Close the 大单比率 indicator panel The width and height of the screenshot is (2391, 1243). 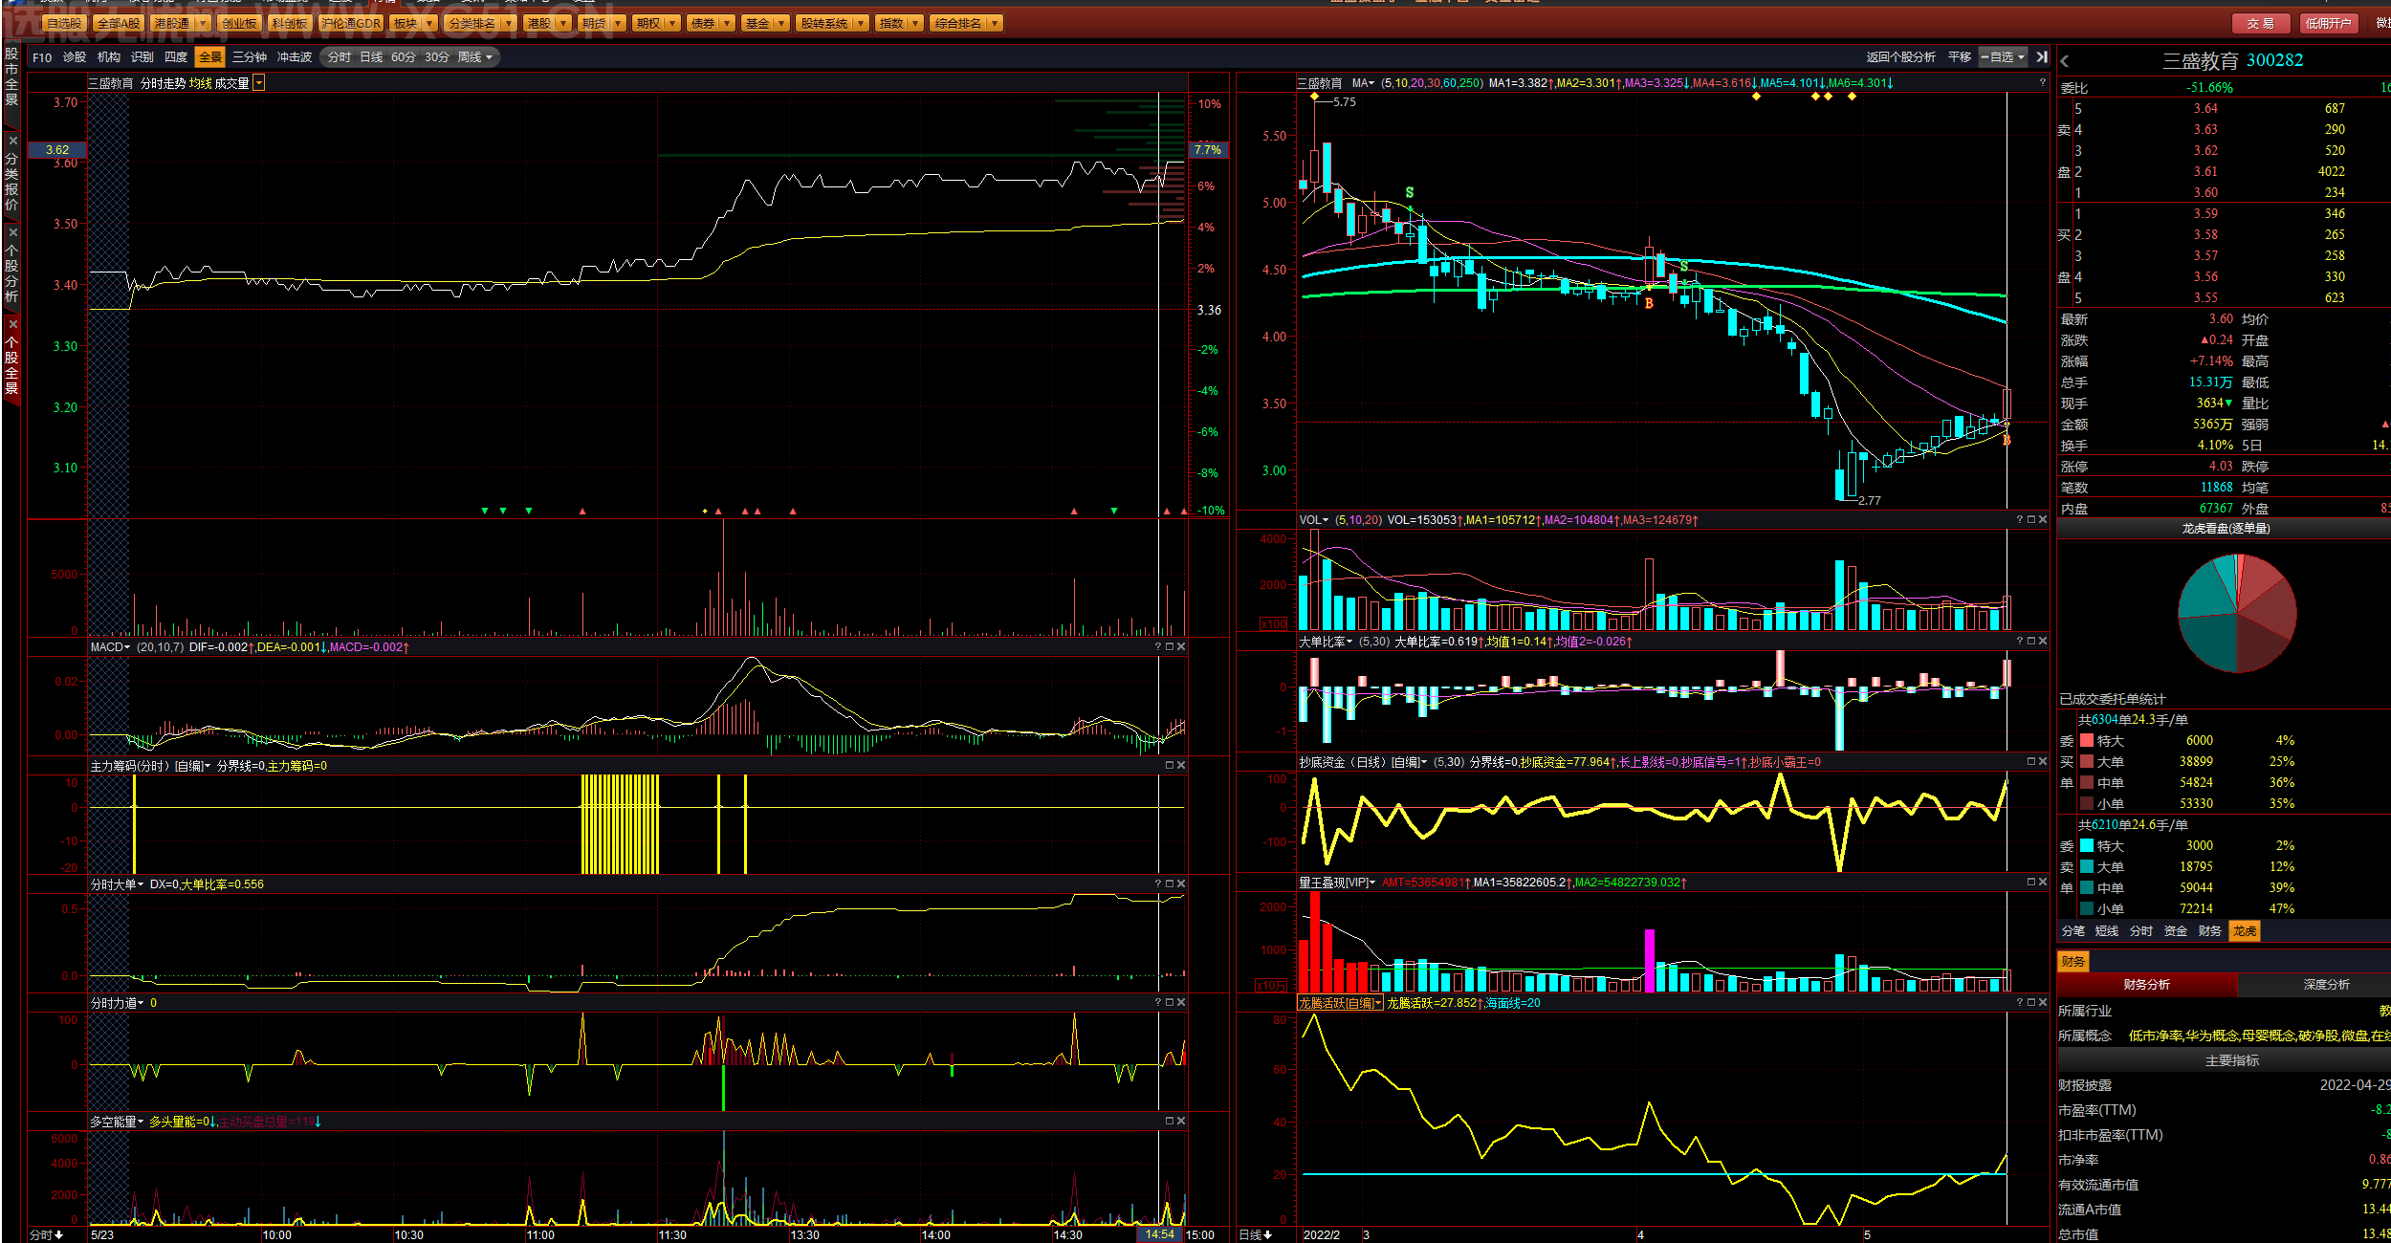click(2043, 641)
